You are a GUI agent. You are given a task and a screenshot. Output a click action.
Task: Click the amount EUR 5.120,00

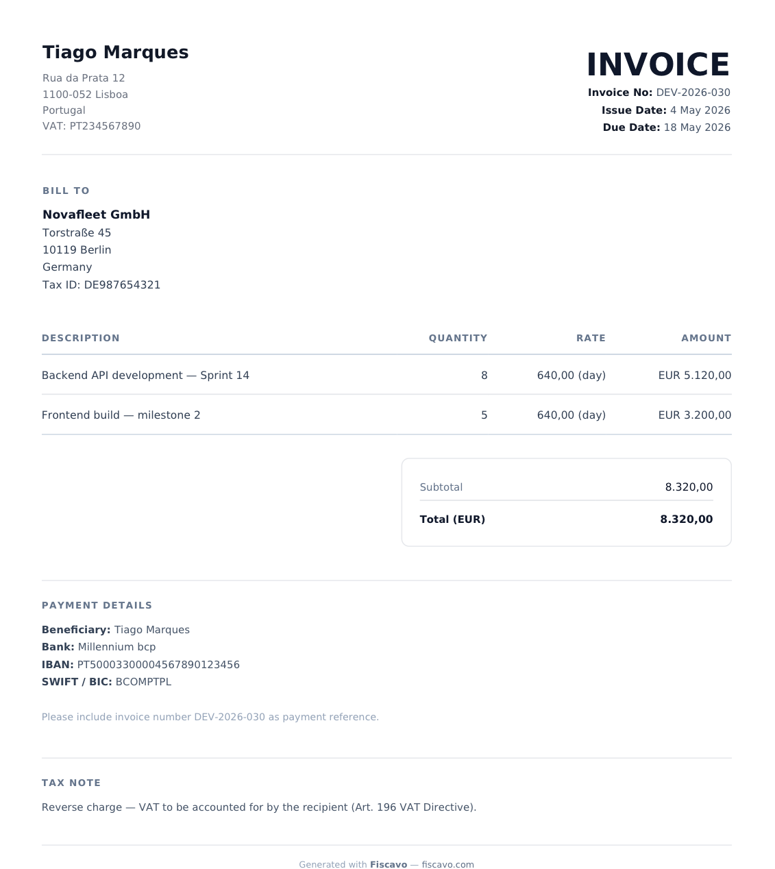(695, 376)
